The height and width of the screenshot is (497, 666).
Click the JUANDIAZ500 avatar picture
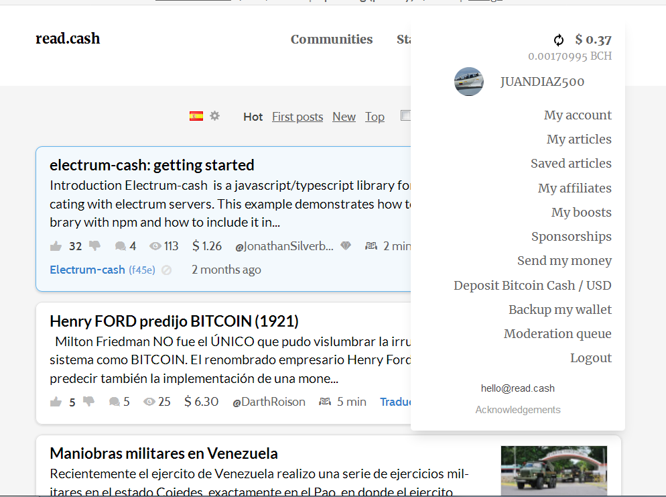point(469,81)
